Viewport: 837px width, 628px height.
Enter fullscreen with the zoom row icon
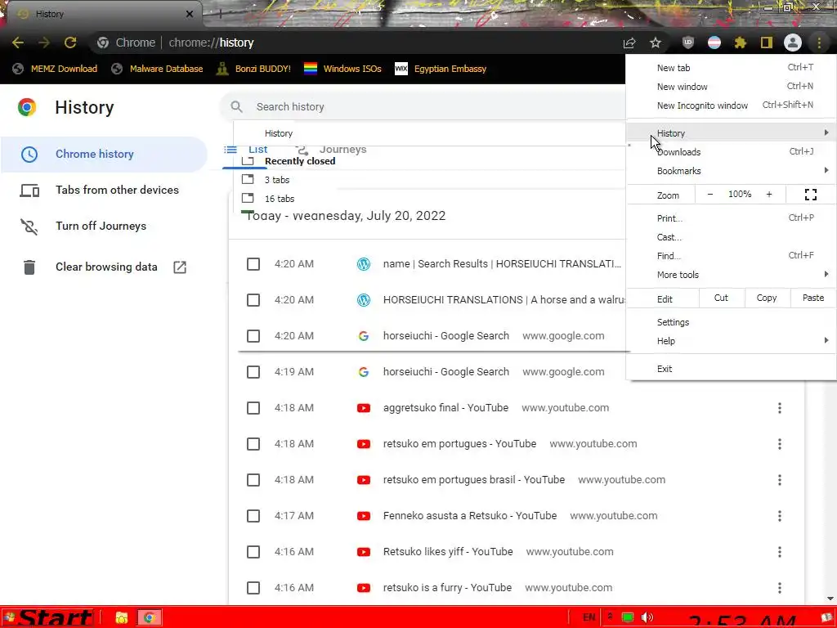(810, 195)
